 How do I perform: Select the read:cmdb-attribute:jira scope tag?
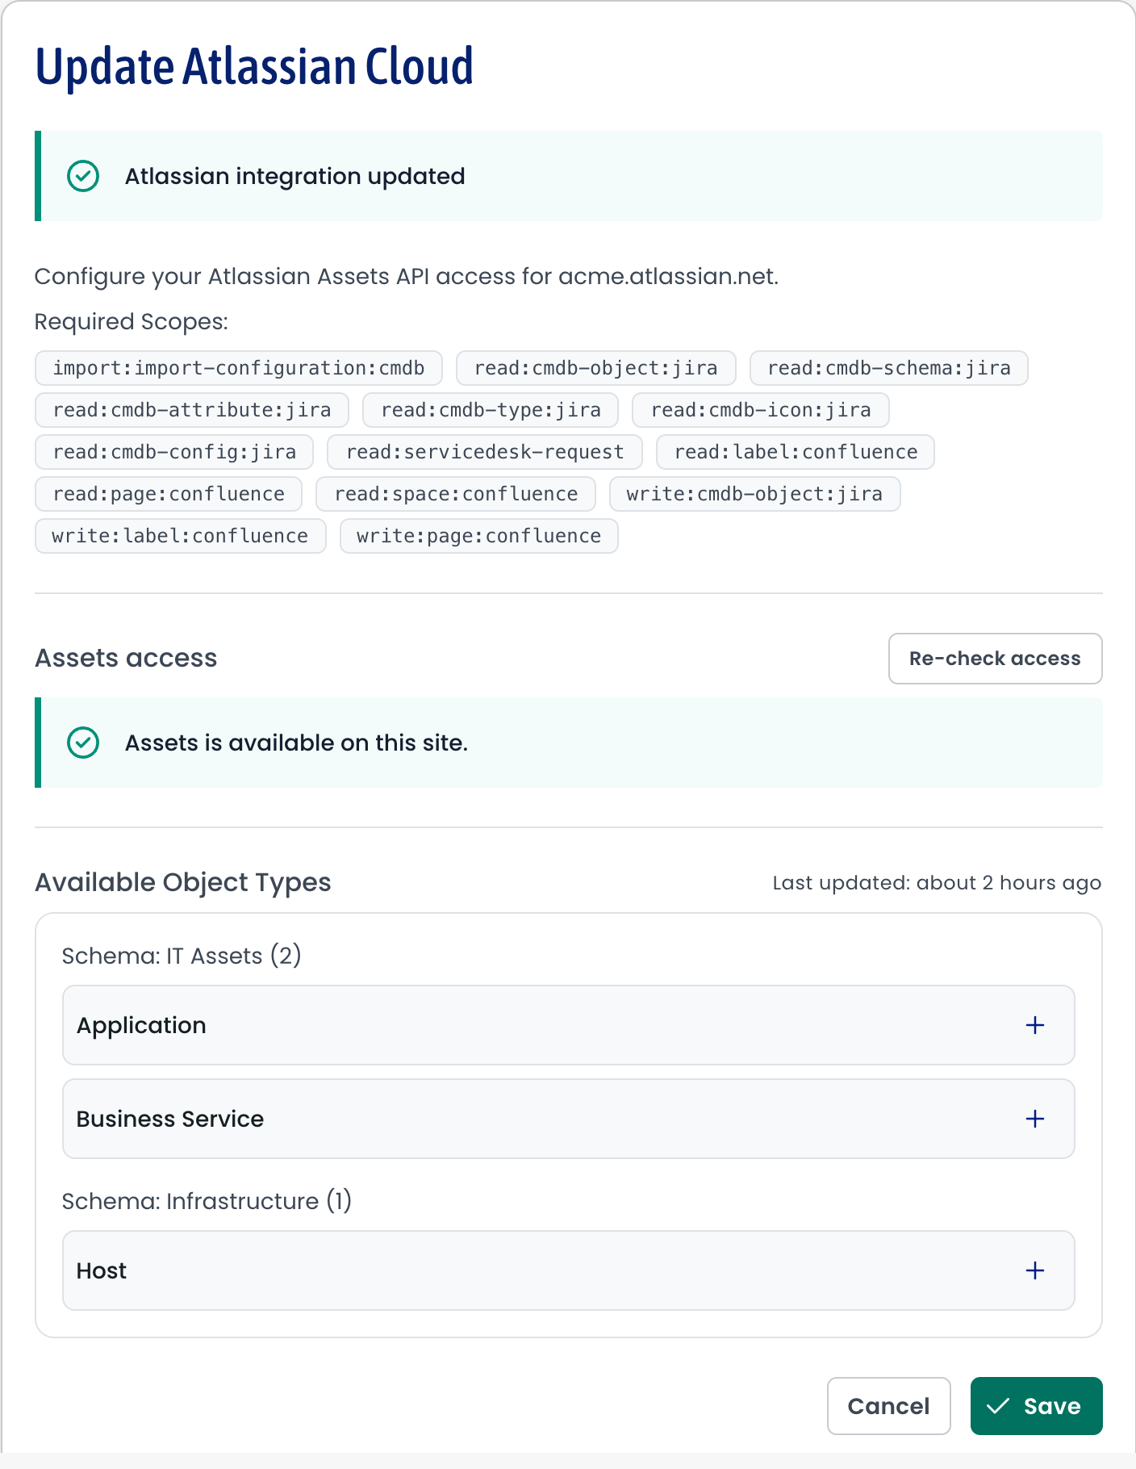192,410
